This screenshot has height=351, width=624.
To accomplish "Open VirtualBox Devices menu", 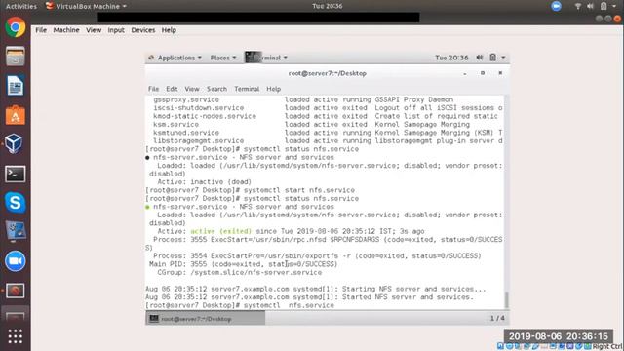I will tap(143, 30).
